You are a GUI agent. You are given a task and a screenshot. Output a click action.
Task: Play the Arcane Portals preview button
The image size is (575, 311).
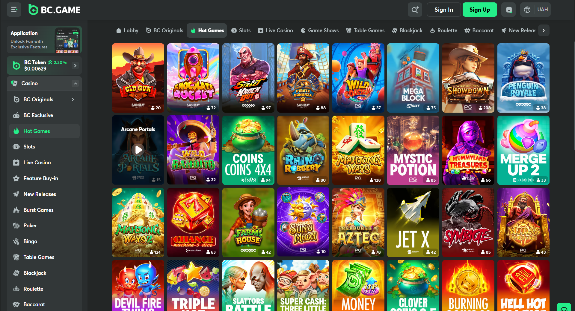click(138, 150)
